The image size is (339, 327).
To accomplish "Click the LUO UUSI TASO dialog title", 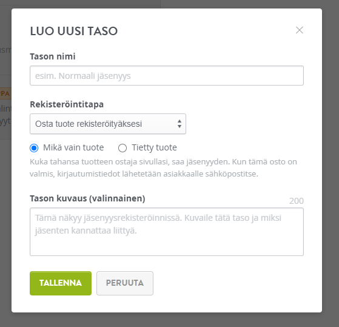I will 74,31.
